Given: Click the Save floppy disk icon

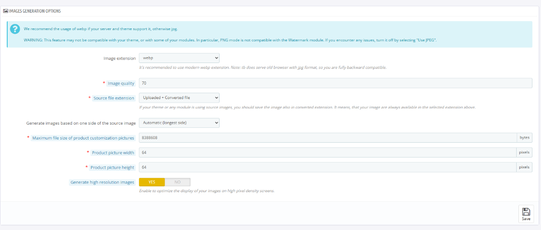Looking at the screenshot, I should [x=526, y=212].
